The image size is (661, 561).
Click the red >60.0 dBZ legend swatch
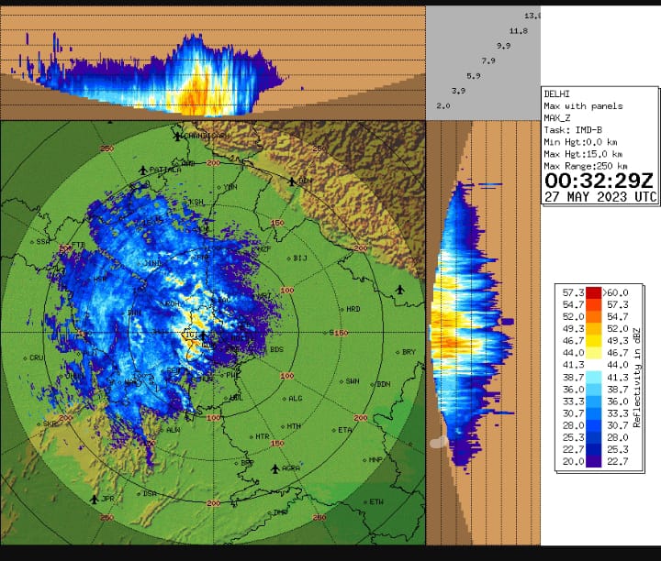[594, 292]
